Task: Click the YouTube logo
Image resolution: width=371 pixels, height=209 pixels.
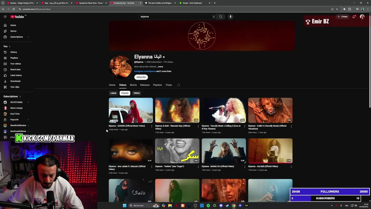Action: (17, 17)
